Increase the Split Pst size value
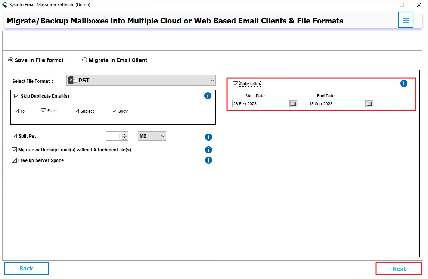428x279 pixels. pos(125,134)
